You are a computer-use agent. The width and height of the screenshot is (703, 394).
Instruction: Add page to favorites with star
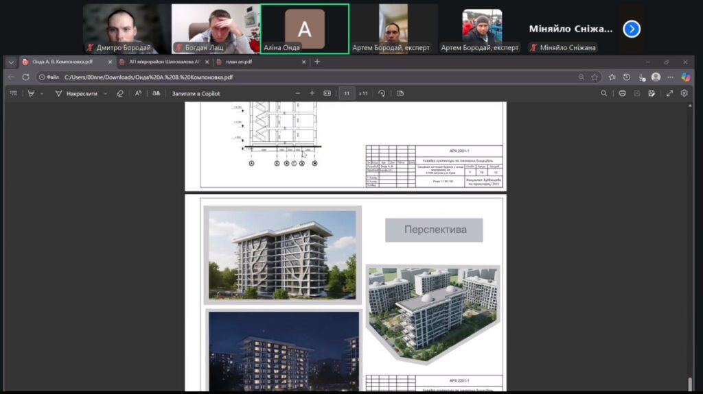595,77
